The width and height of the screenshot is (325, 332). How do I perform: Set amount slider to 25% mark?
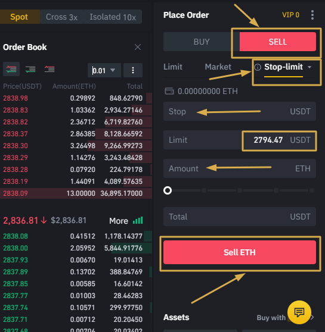[204, 190]
